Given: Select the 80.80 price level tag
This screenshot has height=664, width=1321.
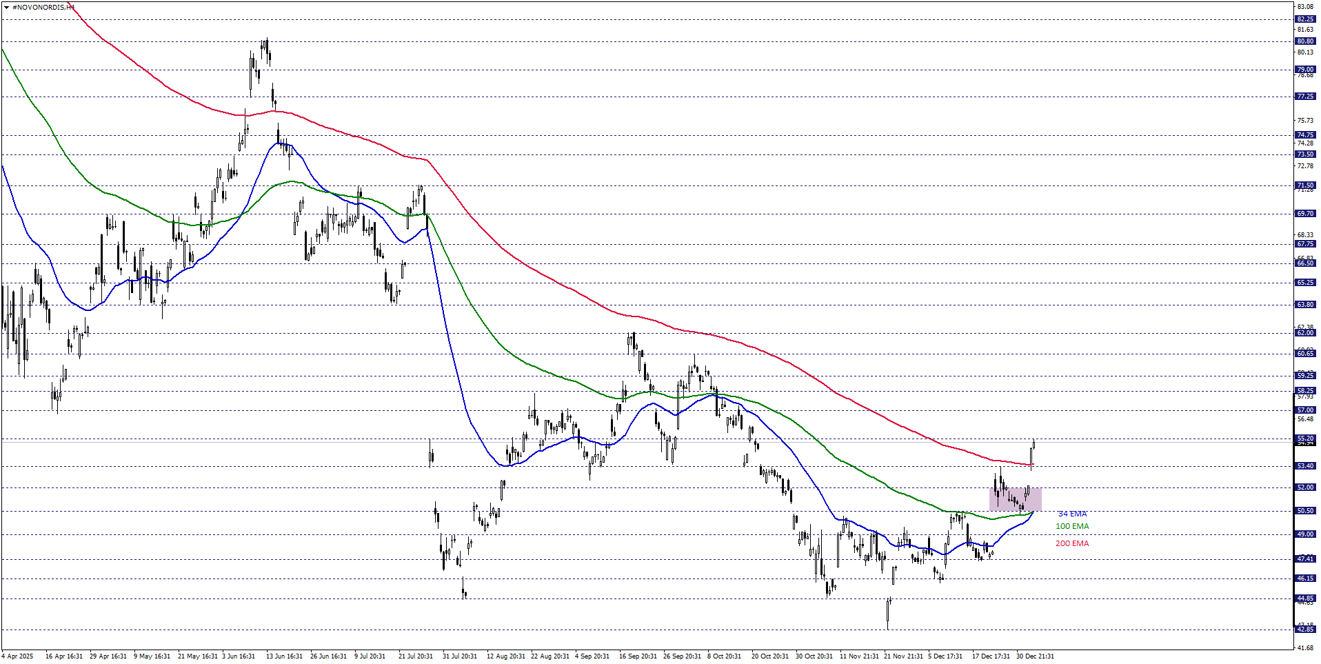Looking at the screenshot, I should (1305, 41).
